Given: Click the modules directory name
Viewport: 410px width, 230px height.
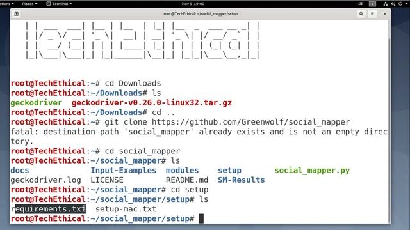Looking at the screenshot, I should pyautogui.click(x=182, y=171).
